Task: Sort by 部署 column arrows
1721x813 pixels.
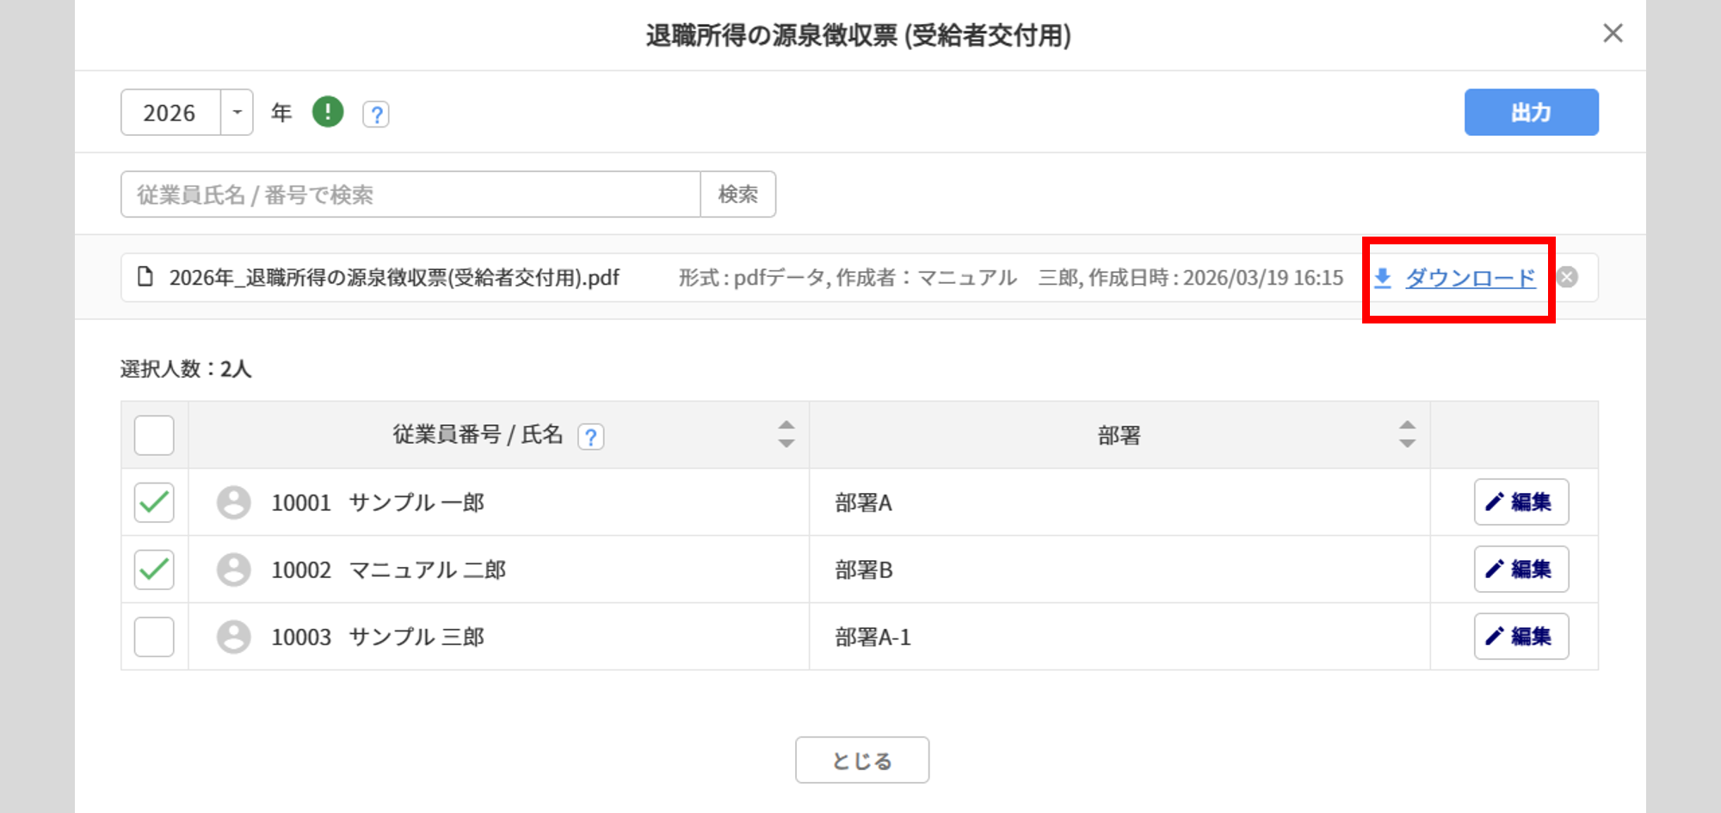Action: pos(1407,434)
